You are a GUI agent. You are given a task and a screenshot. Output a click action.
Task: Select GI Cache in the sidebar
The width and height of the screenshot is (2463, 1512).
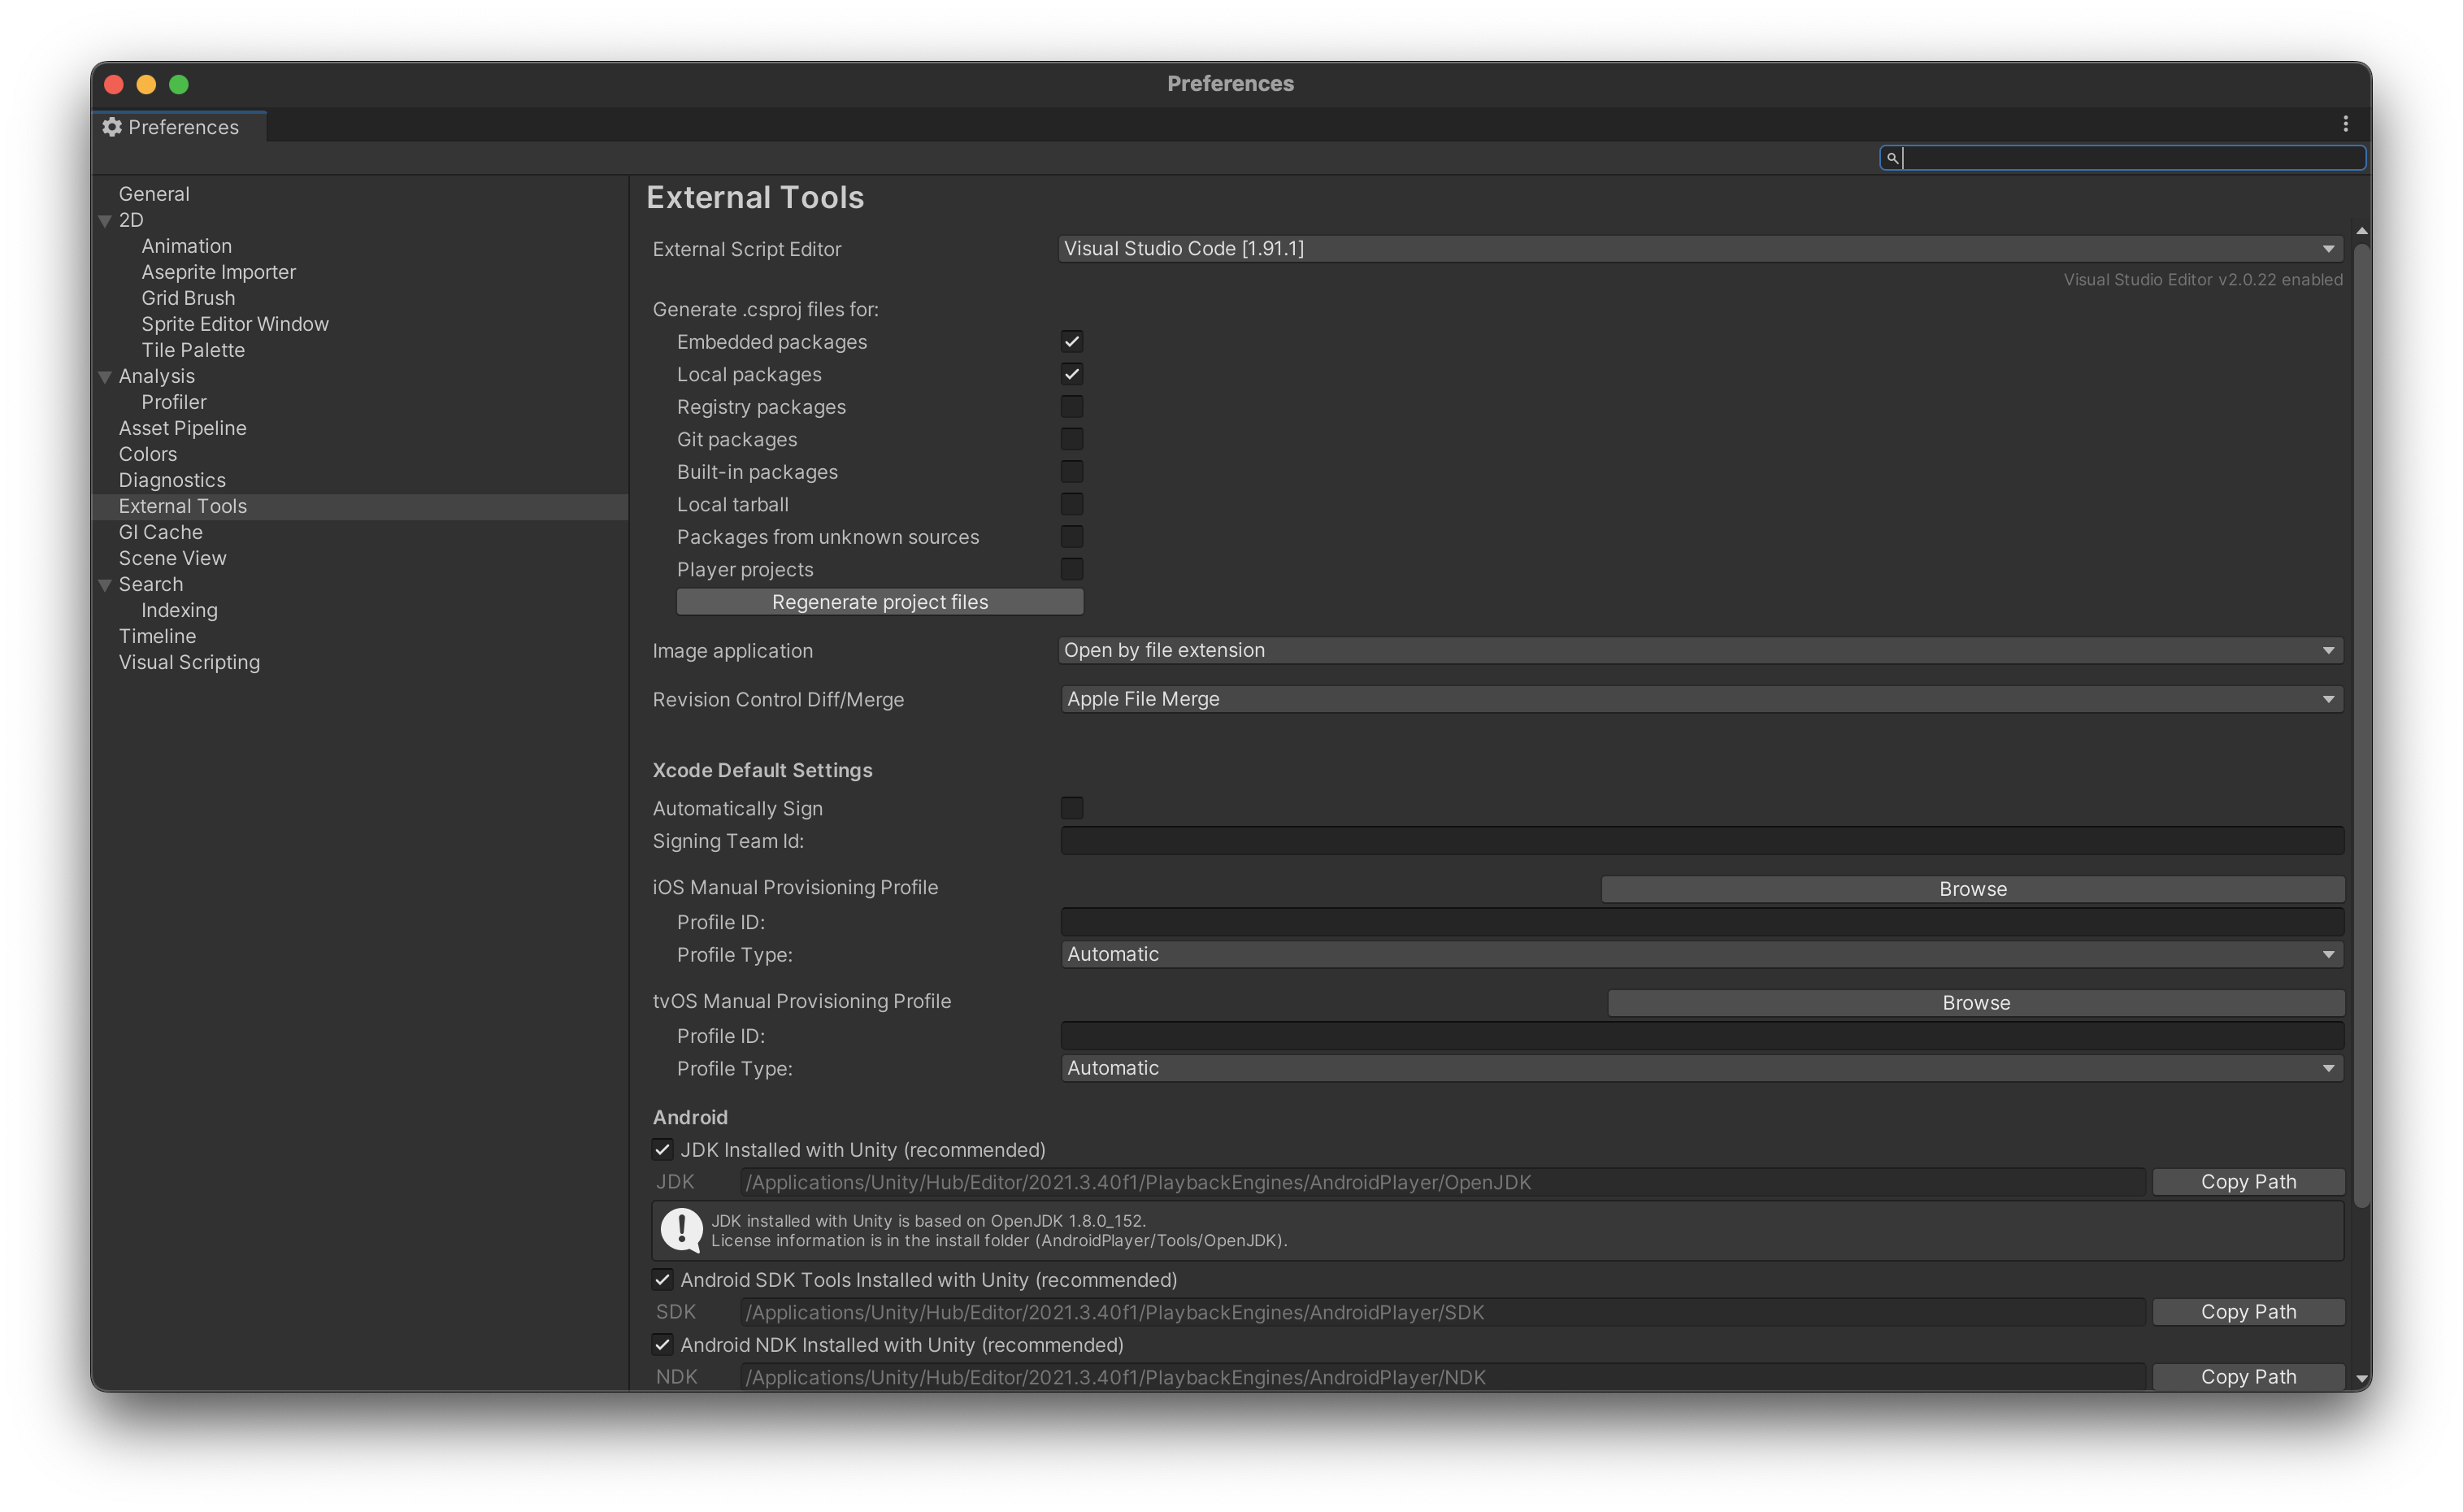pos(161,532)
